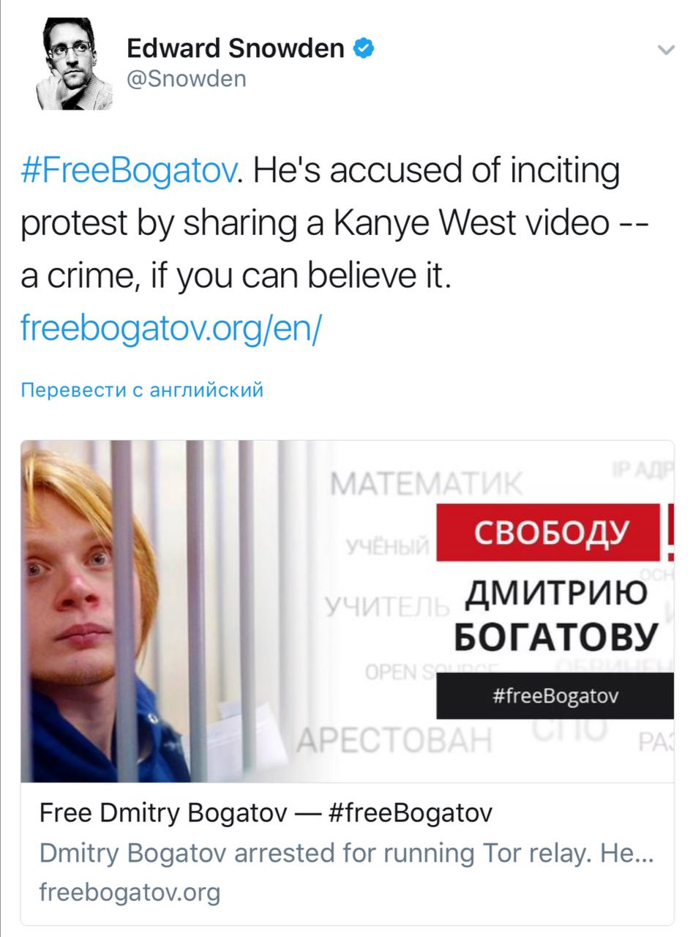Open the Edward Snowden display name
This screenshot has width=693, height=937.
235,48
